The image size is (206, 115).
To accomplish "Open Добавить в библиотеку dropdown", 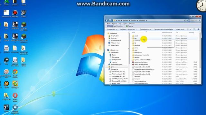I will click(128, 29).
